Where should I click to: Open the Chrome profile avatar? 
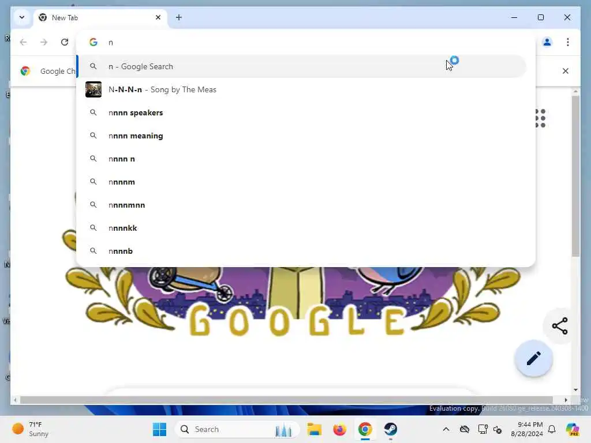point(547,42)
